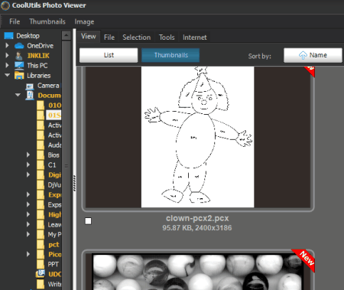Click the Sort by label
The width and height of the screenshot is (344, 290).
(x=260, y=56)
